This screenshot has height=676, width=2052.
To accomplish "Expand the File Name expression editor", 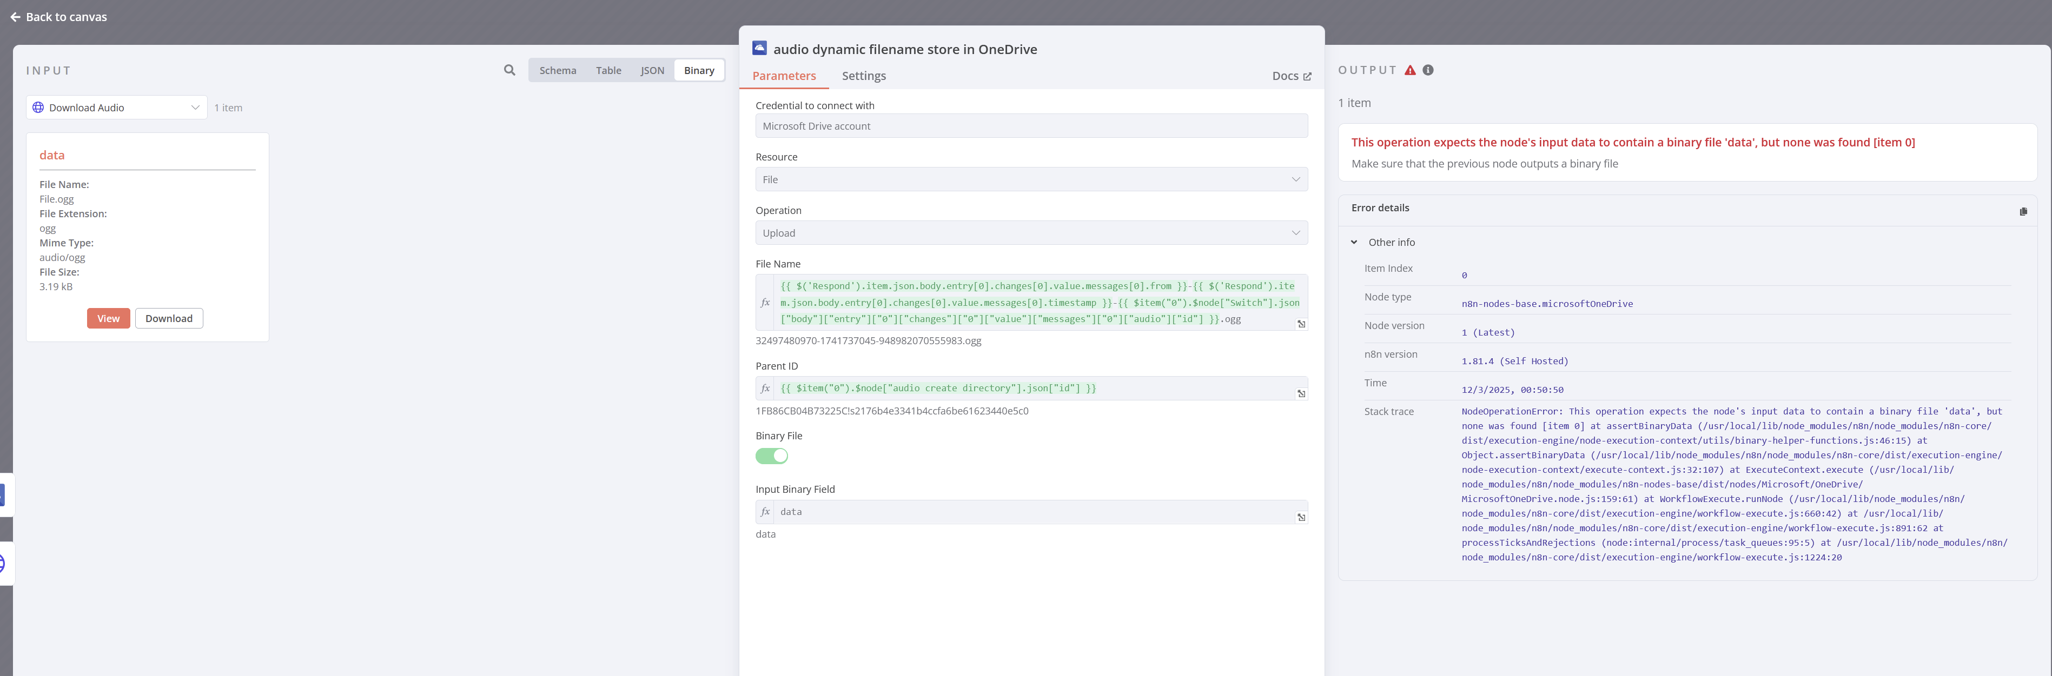I will pyautogui.click(x=1301, y=324).
